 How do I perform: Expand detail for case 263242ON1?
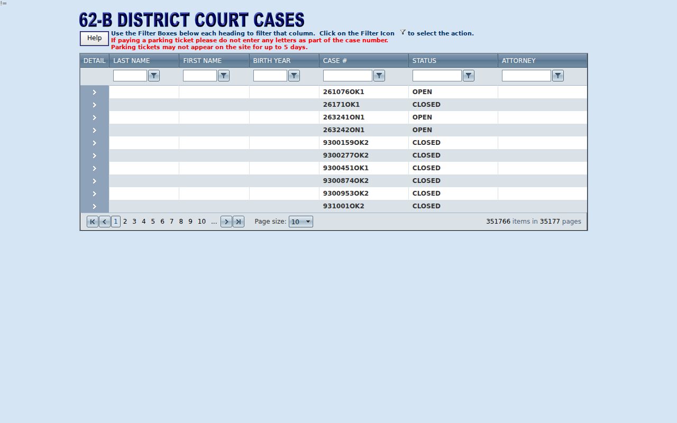pos(95,130)
